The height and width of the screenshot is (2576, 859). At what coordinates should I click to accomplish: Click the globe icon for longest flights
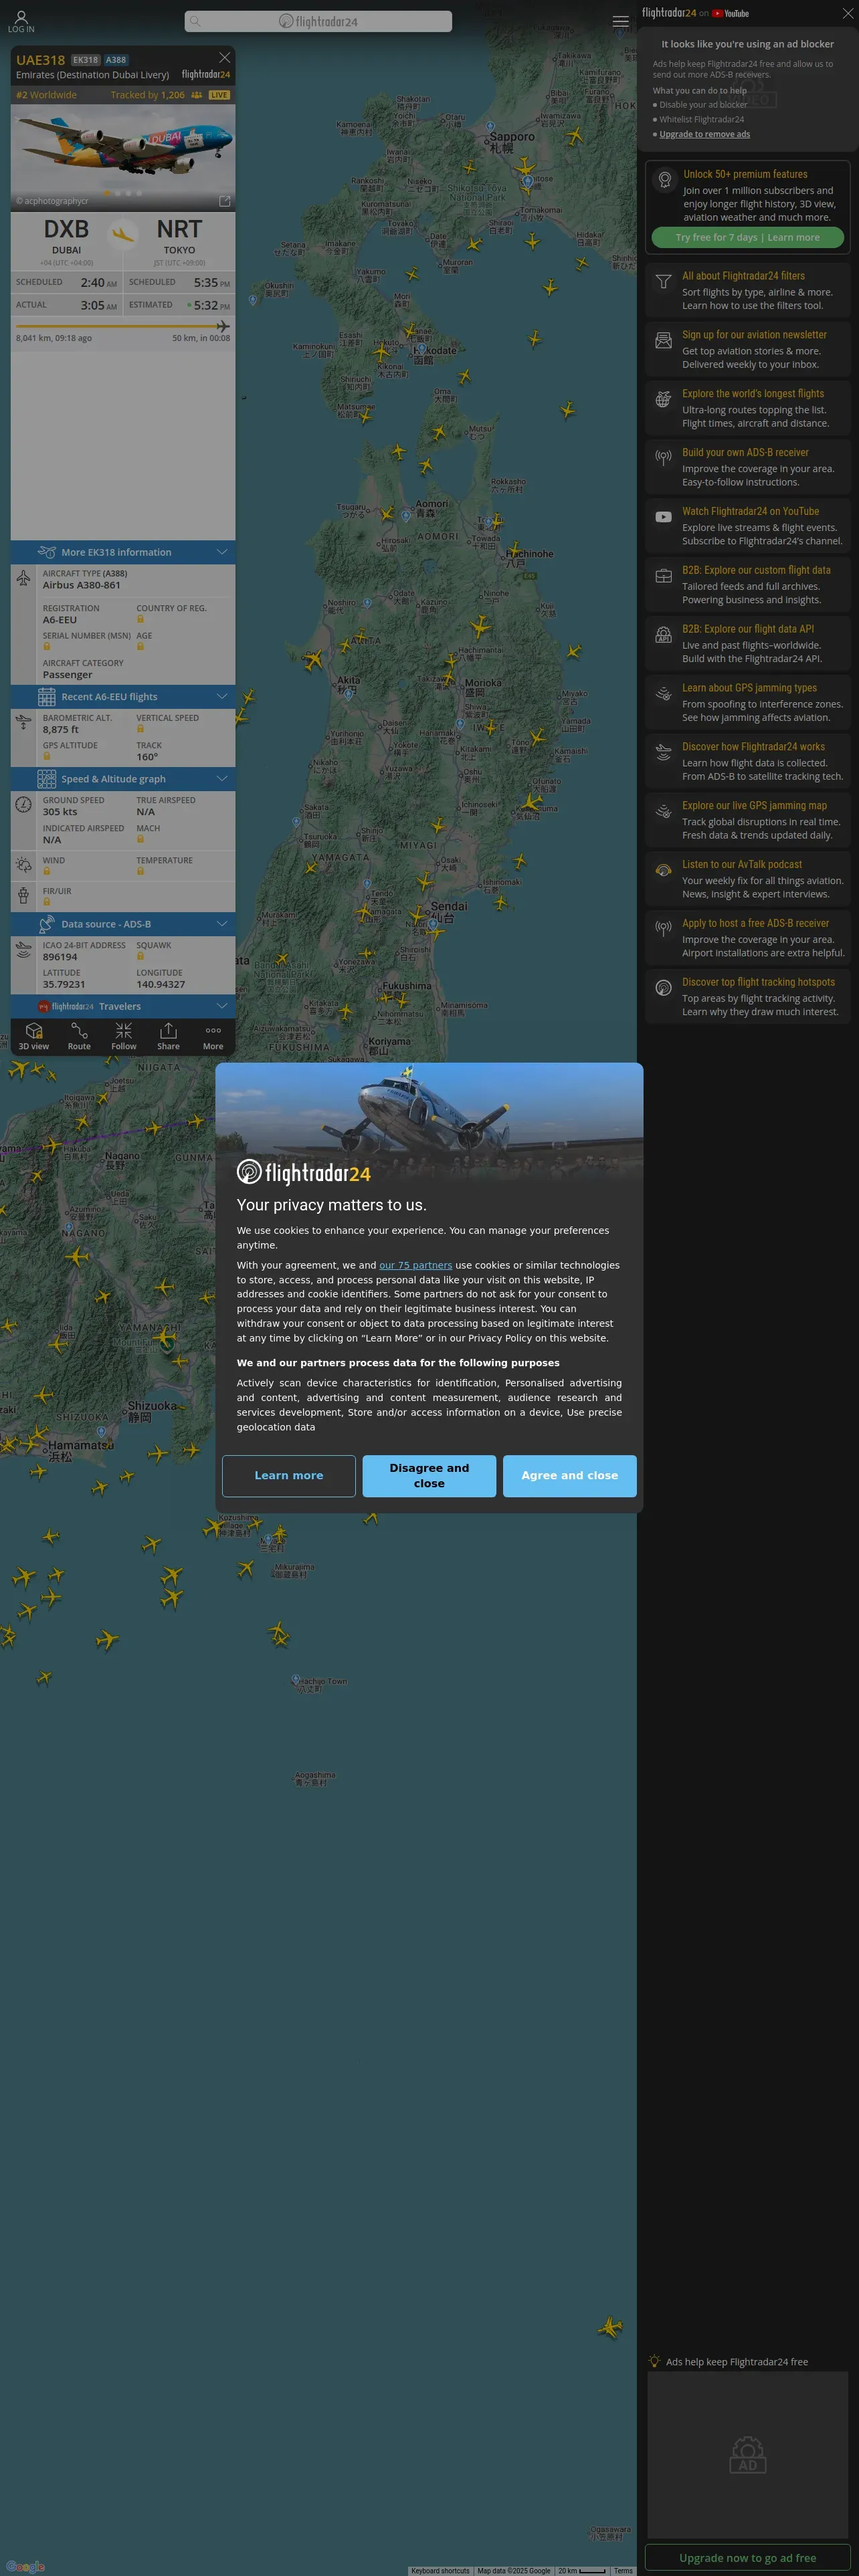[x=663, y=400]
